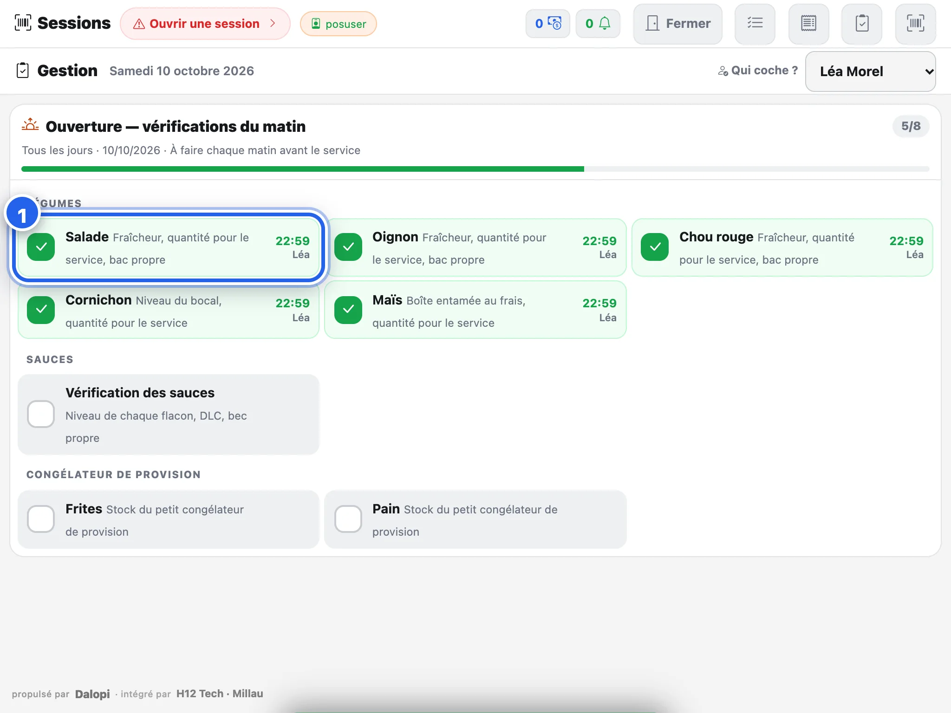The height and width of the screenshot is (713, 951).
Task: Click the Sessions title
Action: pyautogui.click(x=74, y=23)
